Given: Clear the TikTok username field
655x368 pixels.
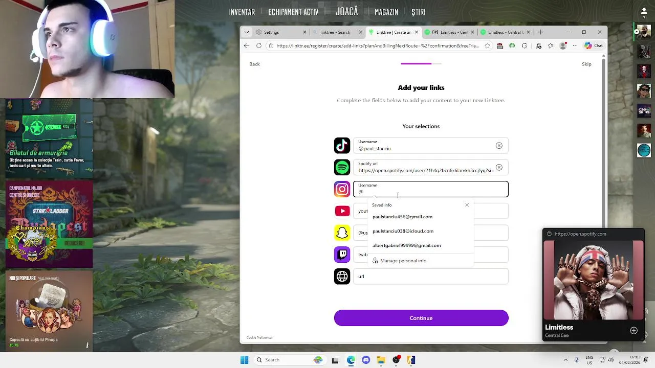Looking at the screenshot, I should click(499, 146).
